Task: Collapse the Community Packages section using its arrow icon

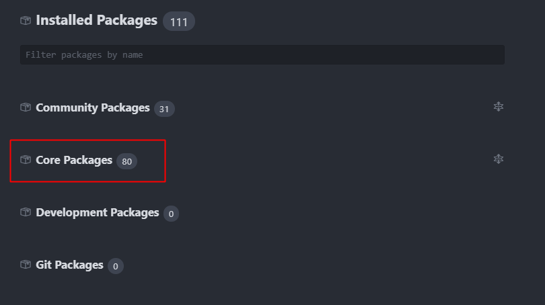Action: (499, 107)
